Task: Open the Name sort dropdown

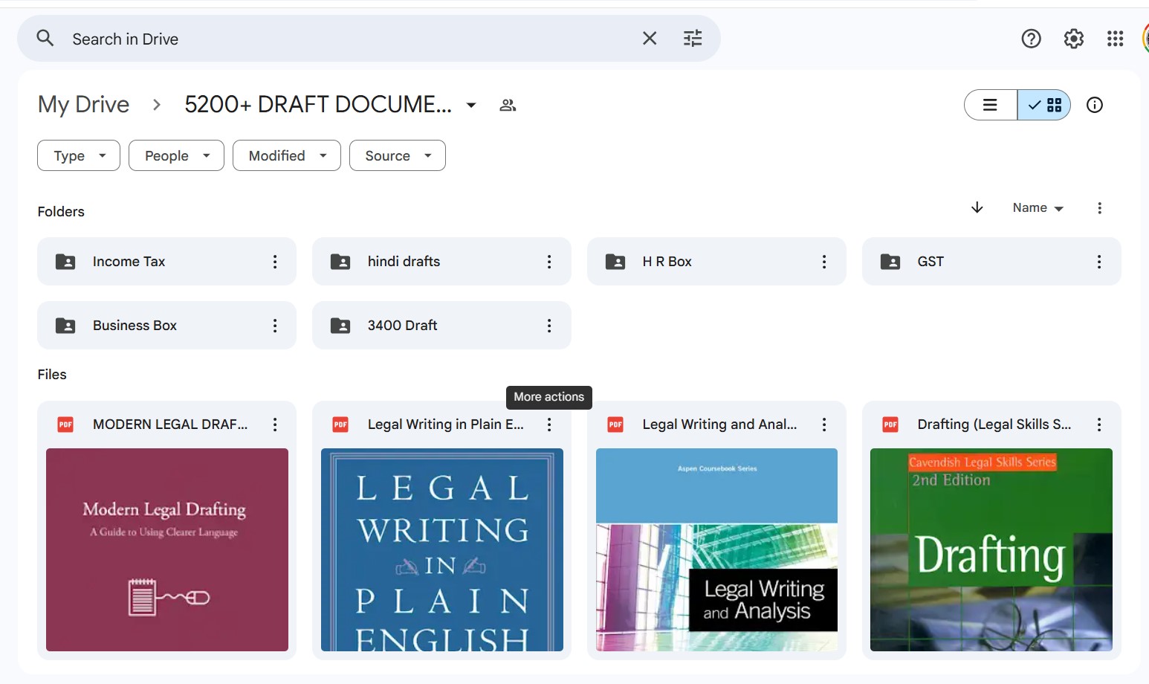Action: (1038, 208)
